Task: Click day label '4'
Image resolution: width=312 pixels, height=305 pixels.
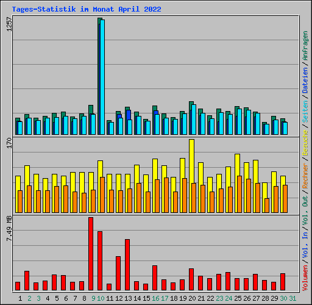Action: (48, 298)
